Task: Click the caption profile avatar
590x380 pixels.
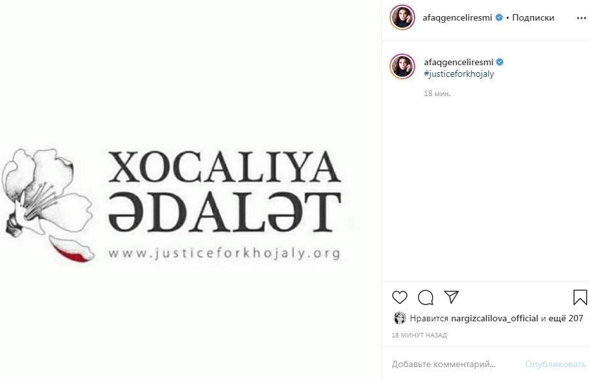Action: click(x=402, y=66)
